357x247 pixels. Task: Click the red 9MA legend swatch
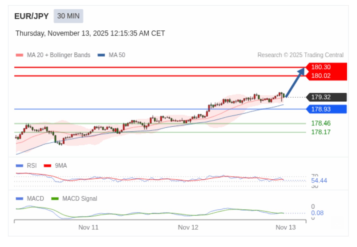[47, 166]
